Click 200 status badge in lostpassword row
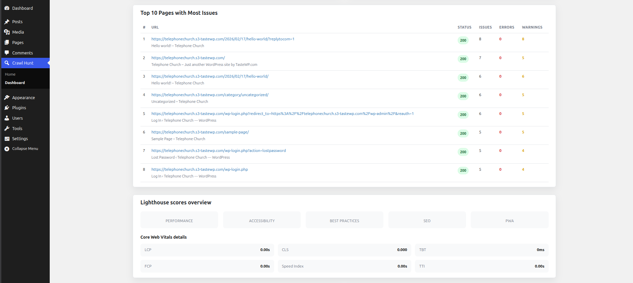The height and width of the screenshot is (283, 633). pyautogui.click(x=463, y=152)
